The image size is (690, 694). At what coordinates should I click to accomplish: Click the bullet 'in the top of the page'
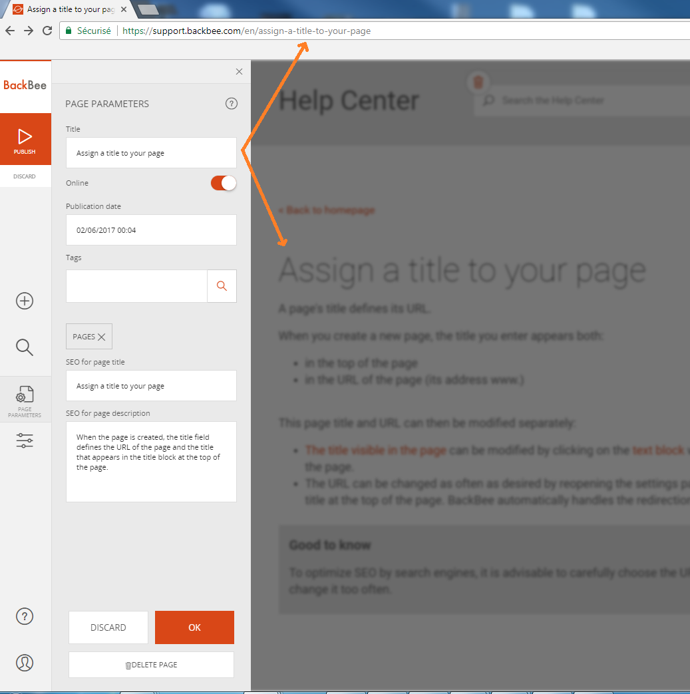361,363
